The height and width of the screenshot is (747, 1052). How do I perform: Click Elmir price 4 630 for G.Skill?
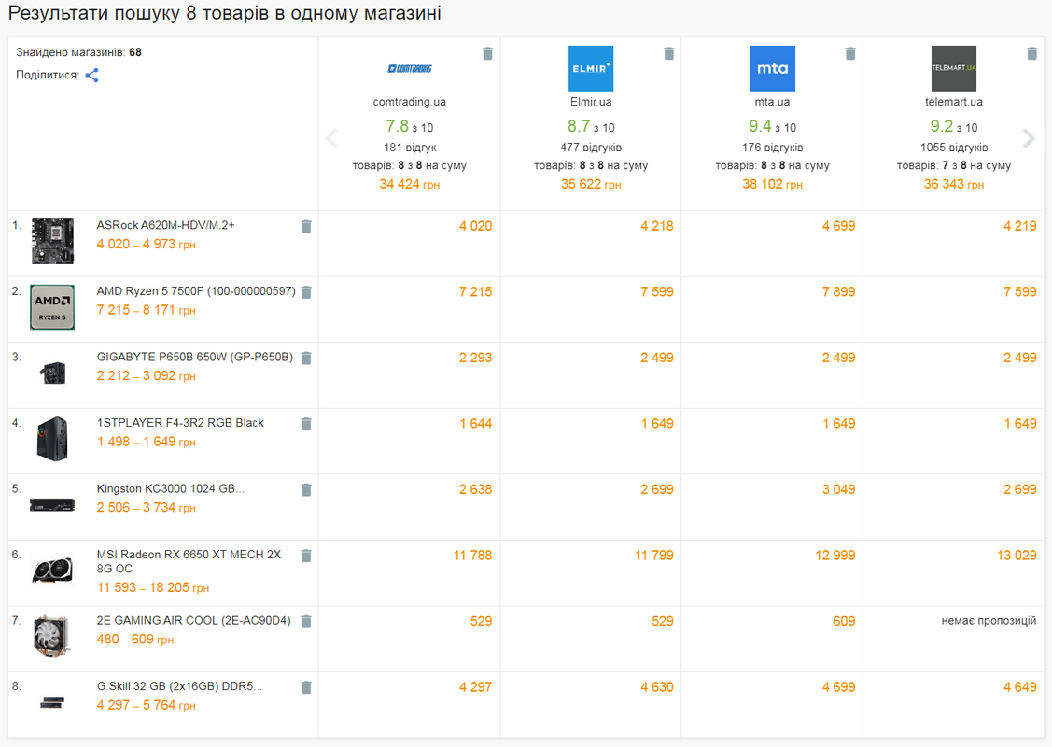coord(657,686)
